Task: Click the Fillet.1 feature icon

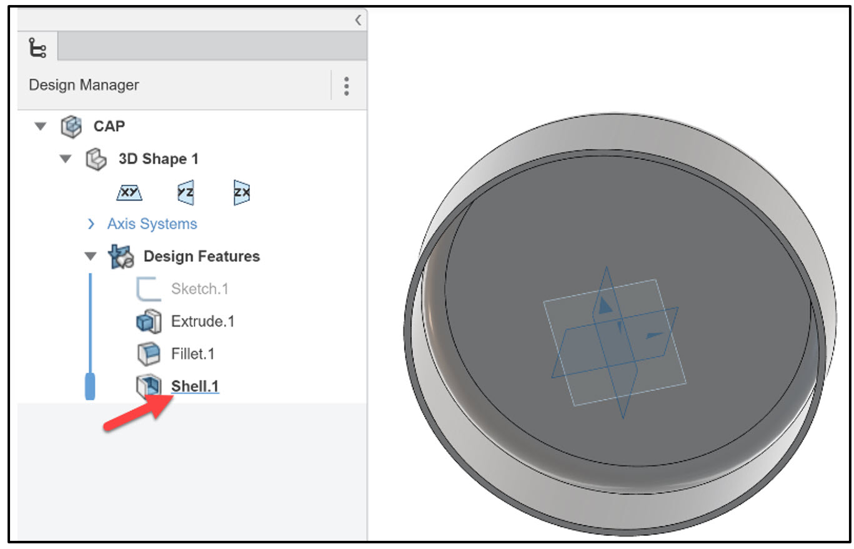Action: pyautogui.click(x=149, y=354)
